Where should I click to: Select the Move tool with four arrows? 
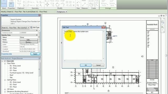click(x=47, y=4)
